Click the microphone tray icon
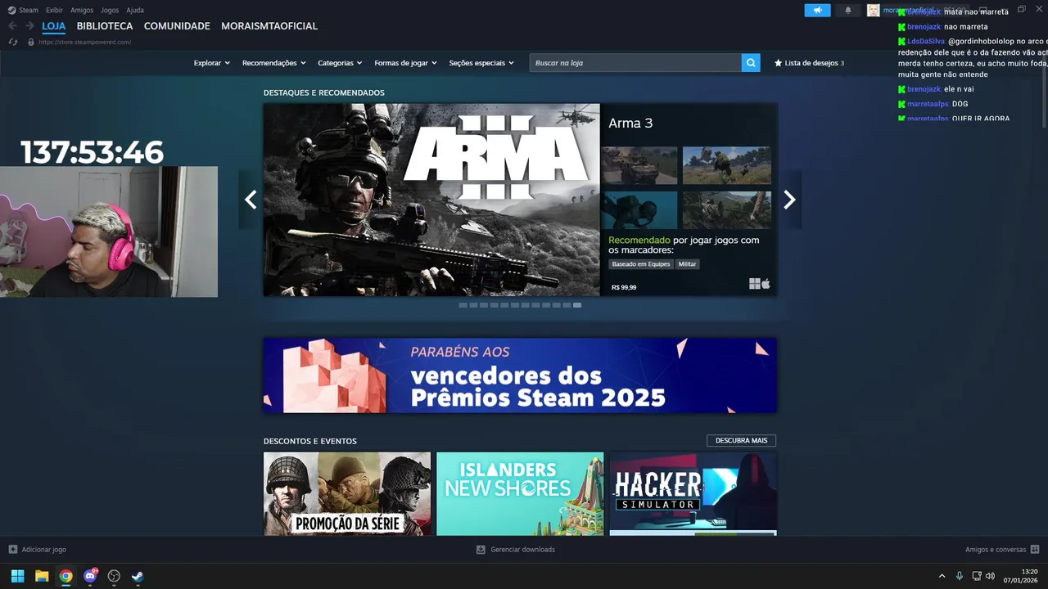1048x589 pixels. [960, 576]
